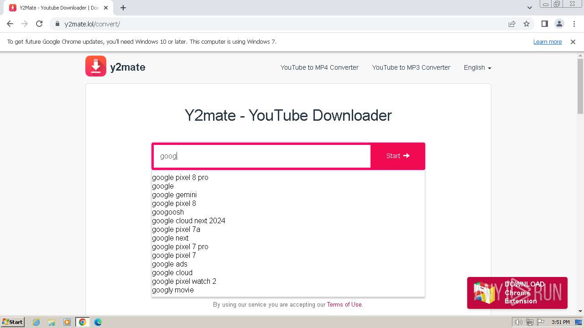Select suggestion 'google pixel 8 pro'
This screenshot has width=584, height=328.
click(x=180, y=177)
